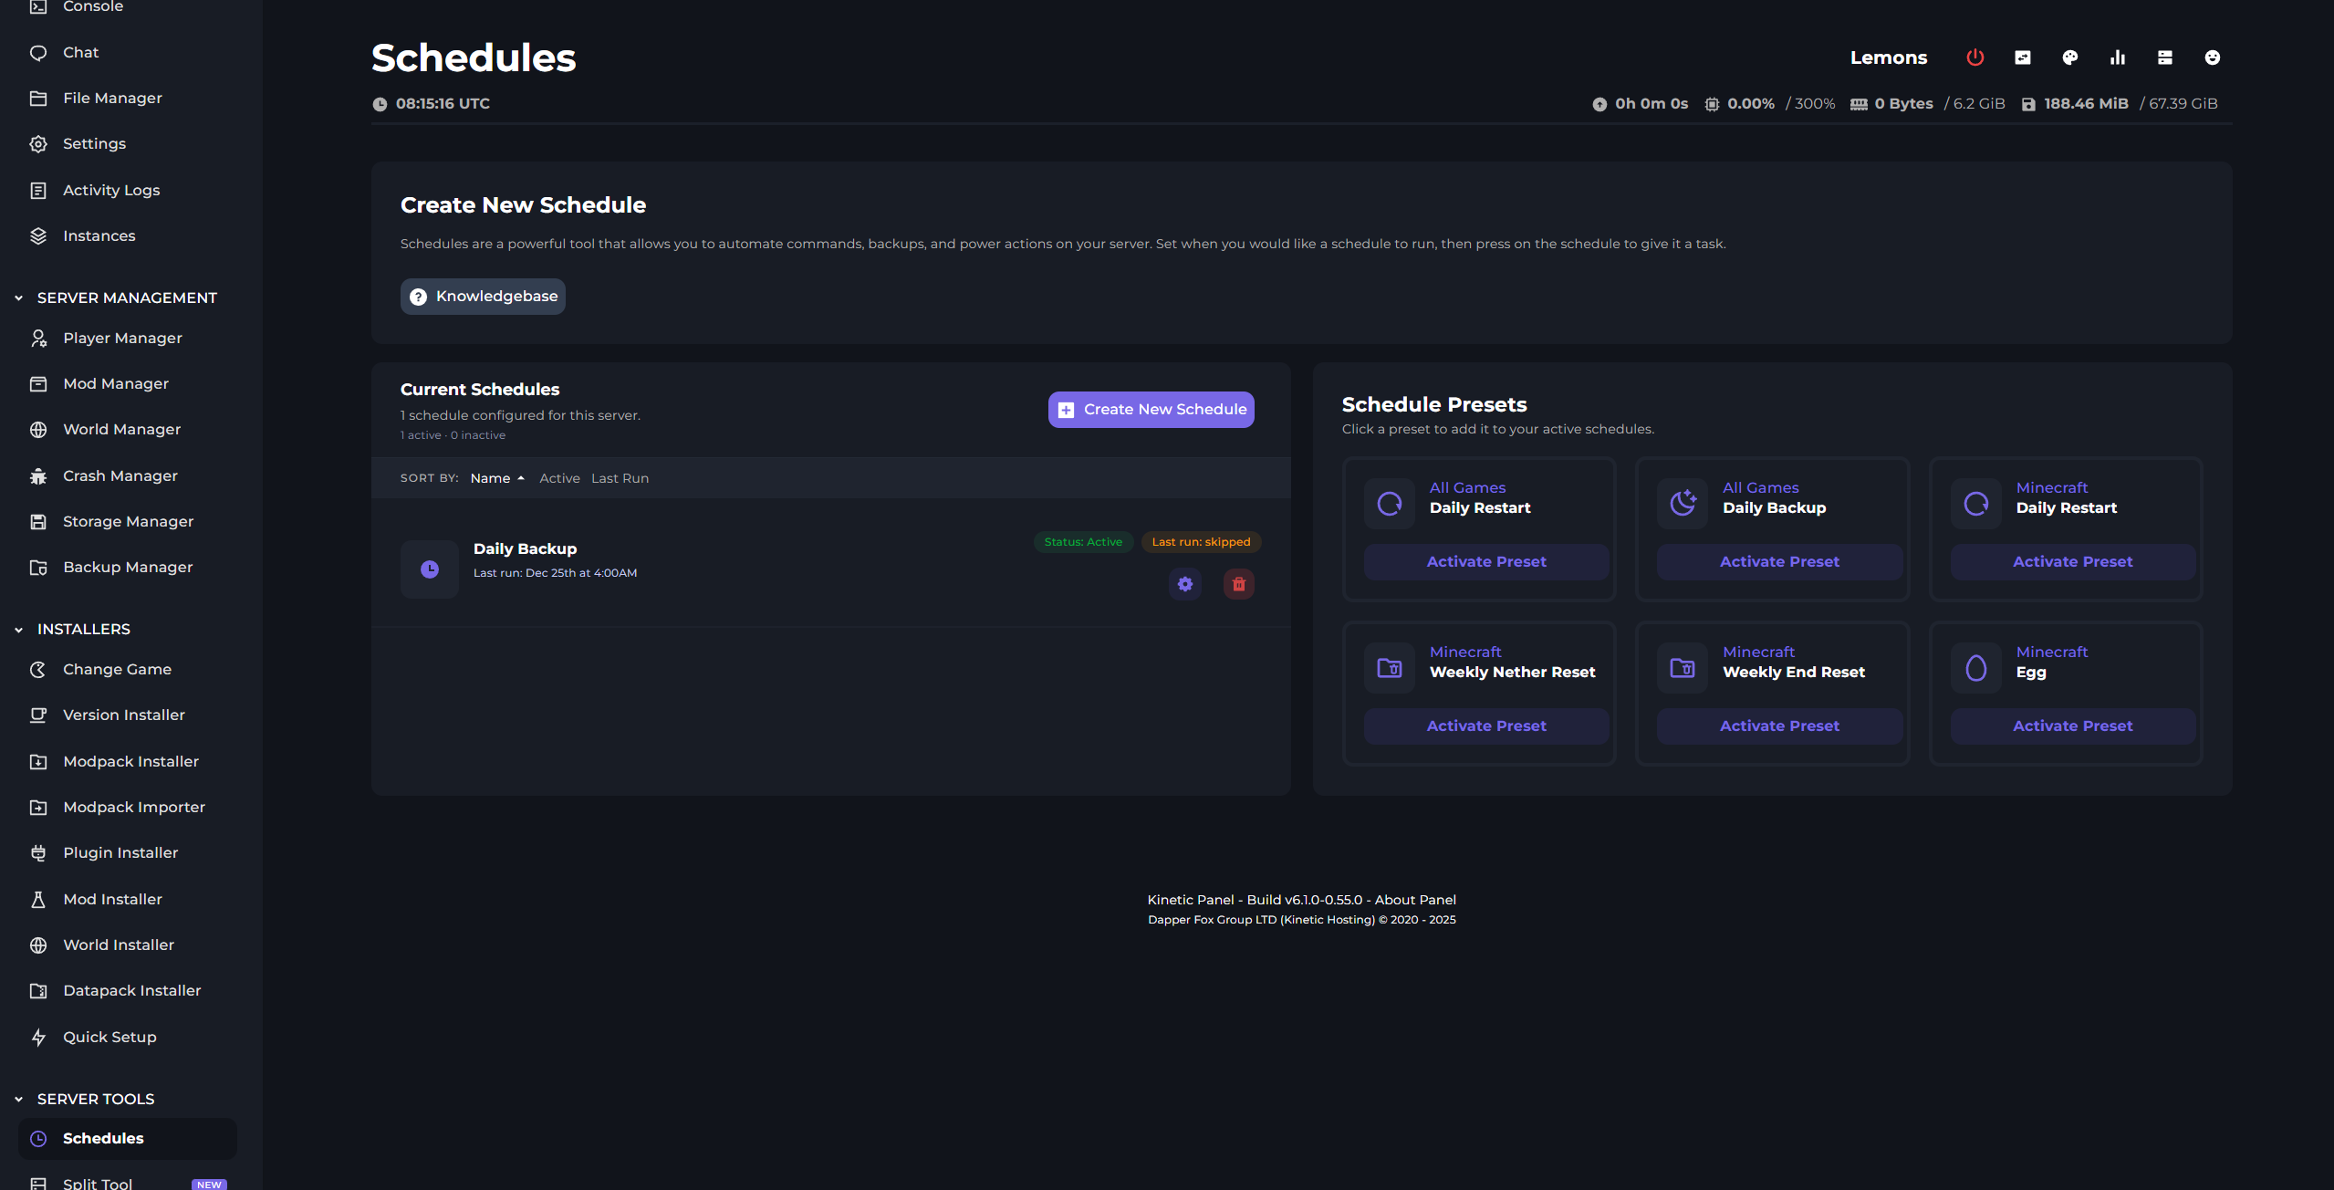This screenshot has height=1190, width=2334.
Task: Edit Daily Backup via gear icon
Action: [1184, 584]
